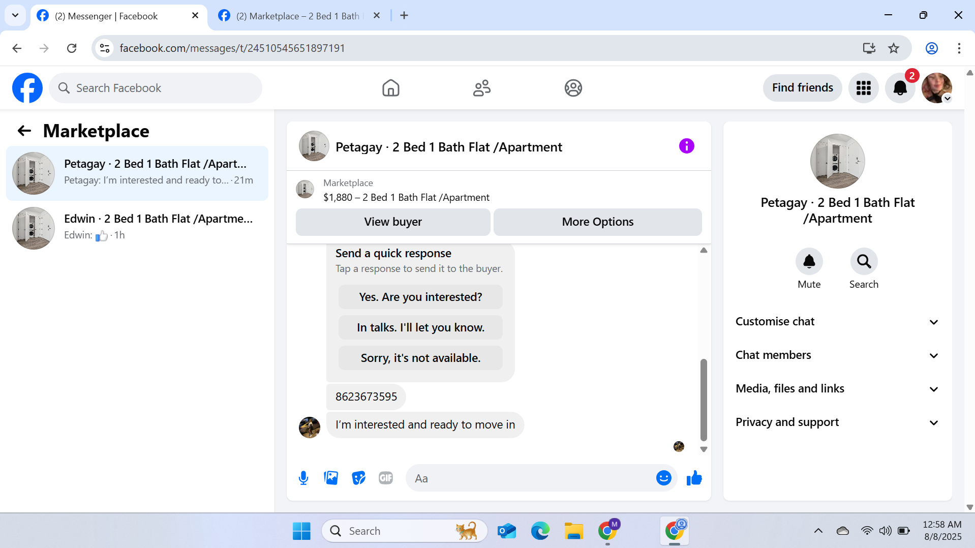Open the Friends icon in top navigation
Image resolution: width=975 pixels, height=548 pixels.
[481, 88]
